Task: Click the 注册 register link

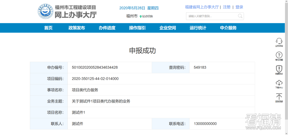Action: (227, 7)
